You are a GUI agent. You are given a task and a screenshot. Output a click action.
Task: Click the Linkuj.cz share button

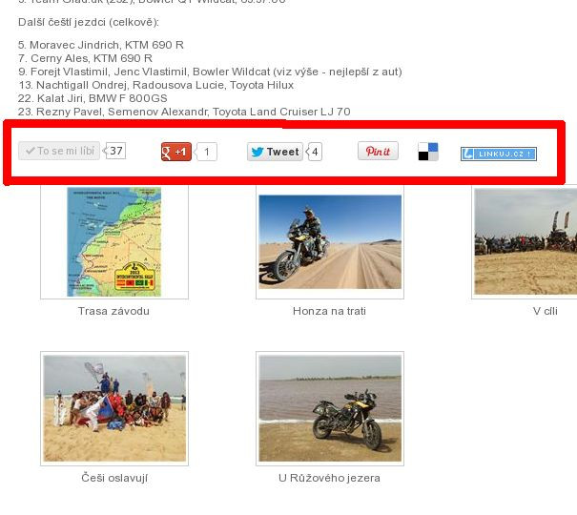click(498, 154)
